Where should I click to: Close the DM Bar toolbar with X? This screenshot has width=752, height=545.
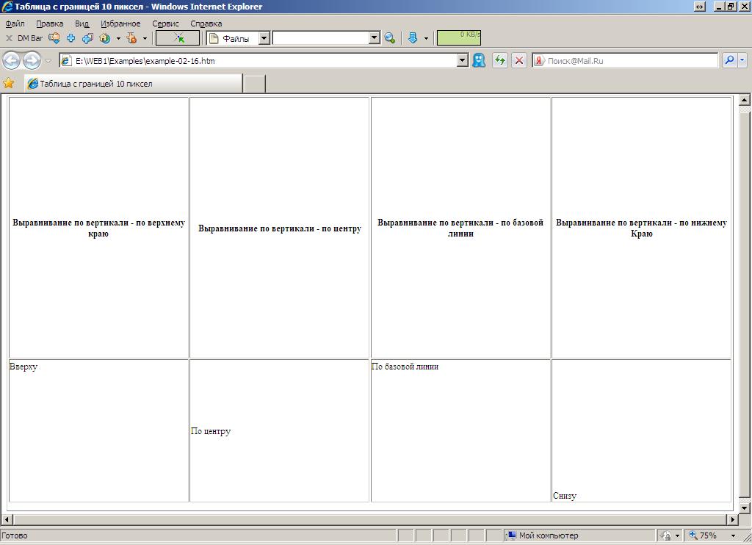[9, 38]
